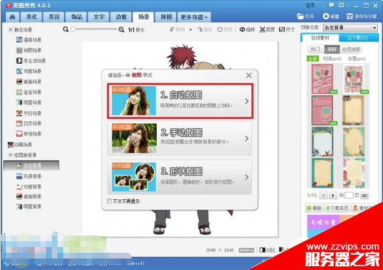The width and height of the screenshot is (383, 270).
Task: Click the zoom slider handle
Action: coord(73,29)
